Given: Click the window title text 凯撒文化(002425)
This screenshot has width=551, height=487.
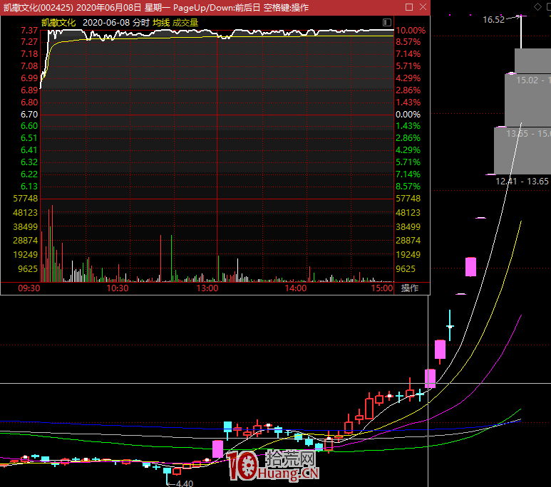Looking at the screenshot, I should click(38, 7).
